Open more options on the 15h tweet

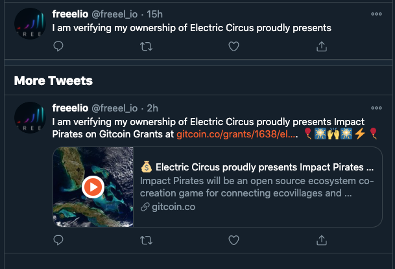click(376, 14)
